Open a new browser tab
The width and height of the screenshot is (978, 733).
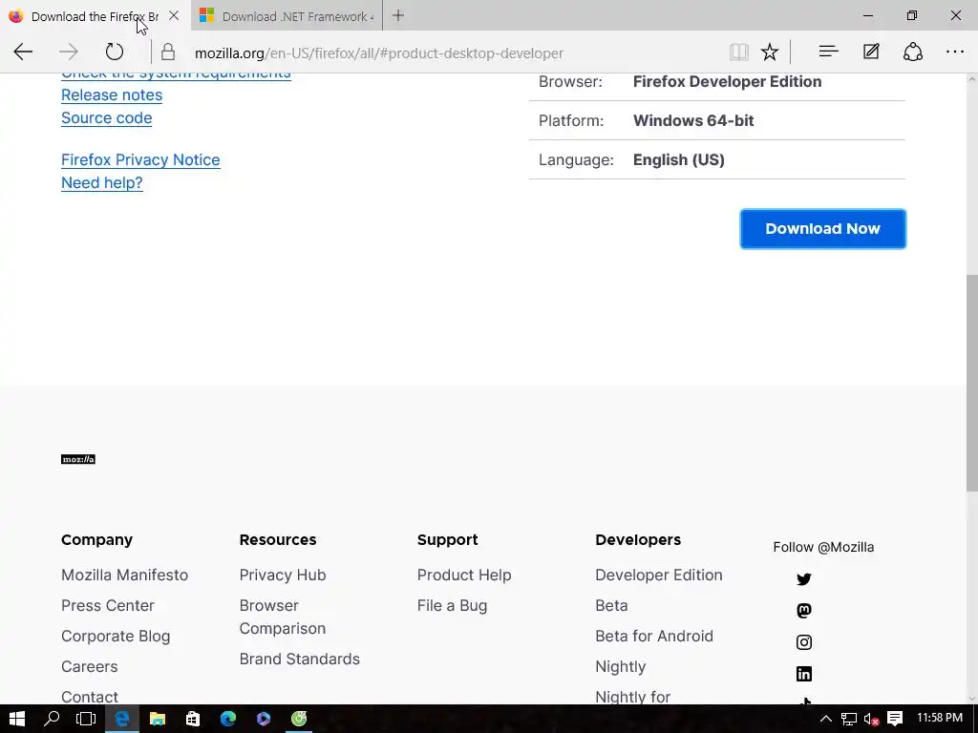coord(398,15)
